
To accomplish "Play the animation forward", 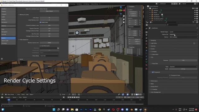I will coord(75,97).
